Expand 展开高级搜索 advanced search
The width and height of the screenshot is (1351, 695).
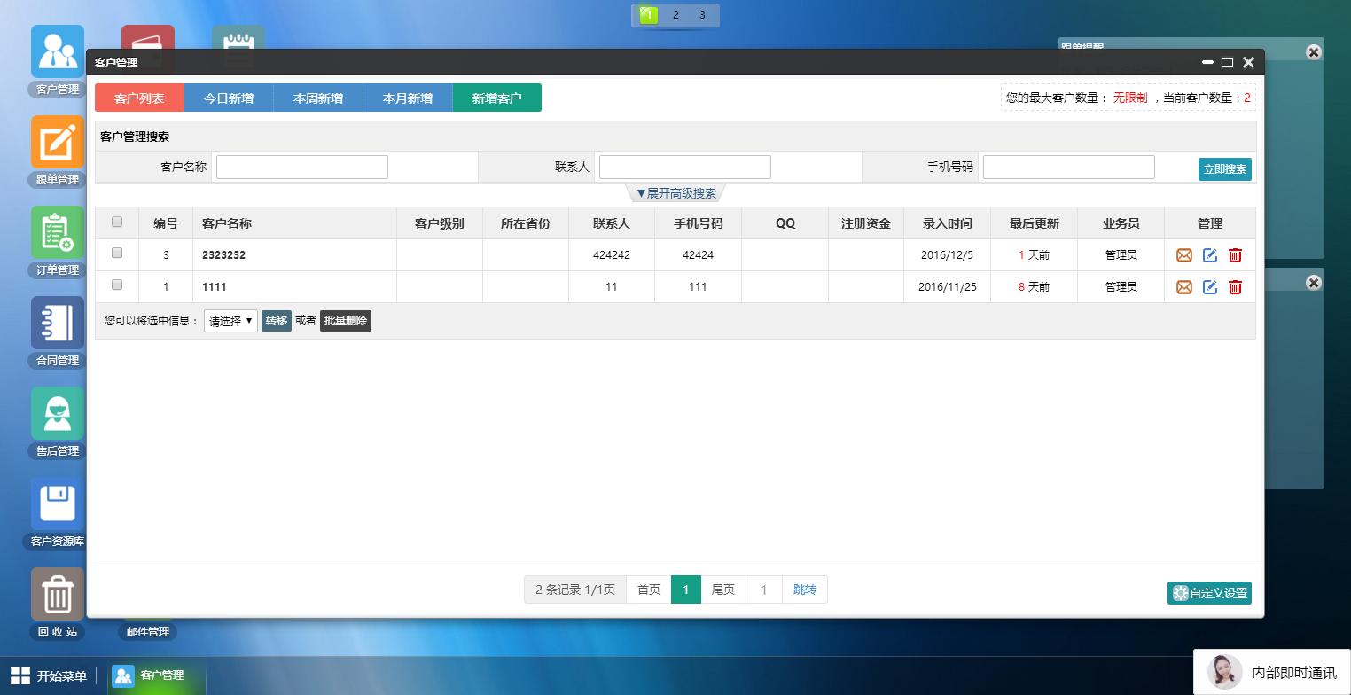click(676, 193)
